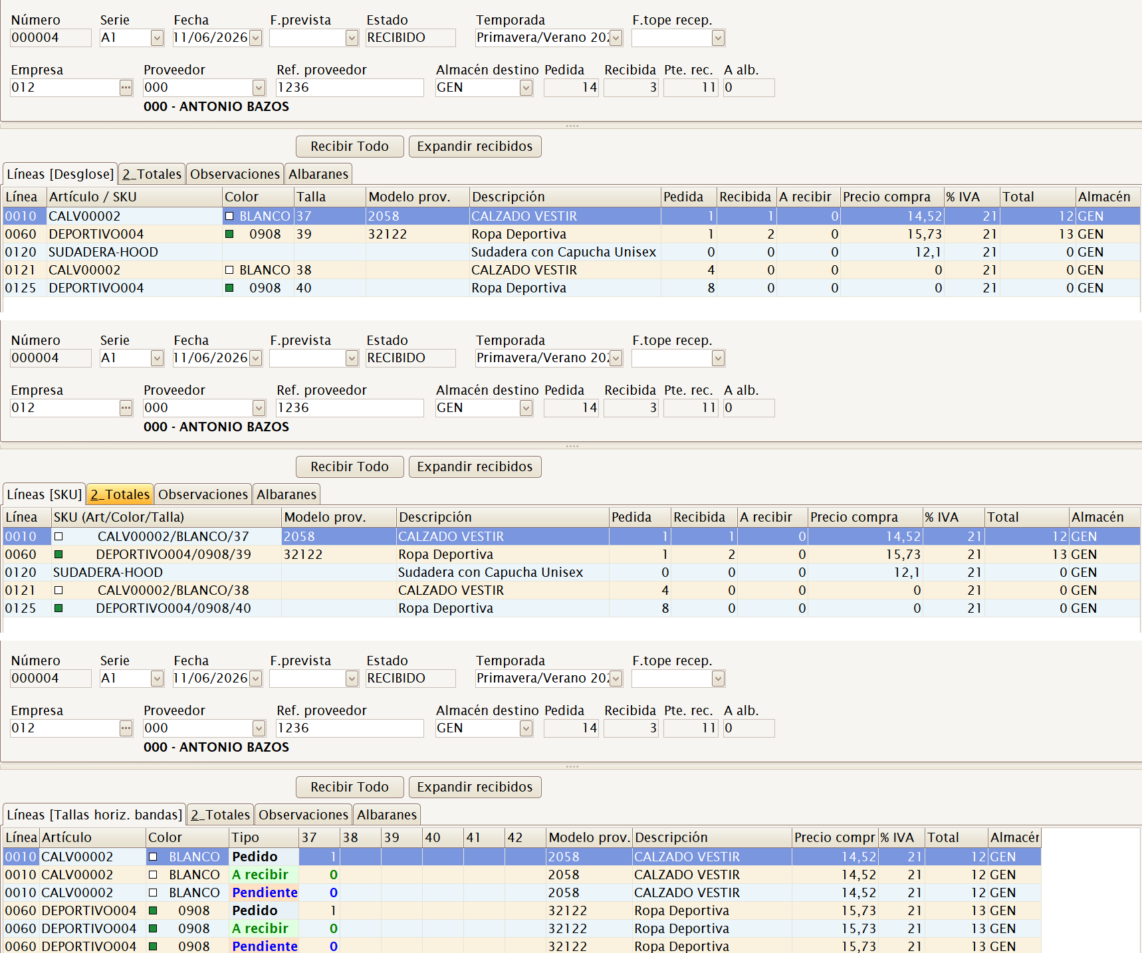Viewport: 1142px width, 953px height.
Task: Click Expandir recibidos in Tallas horiz. bandas view
Action: (x=475, y=787)
